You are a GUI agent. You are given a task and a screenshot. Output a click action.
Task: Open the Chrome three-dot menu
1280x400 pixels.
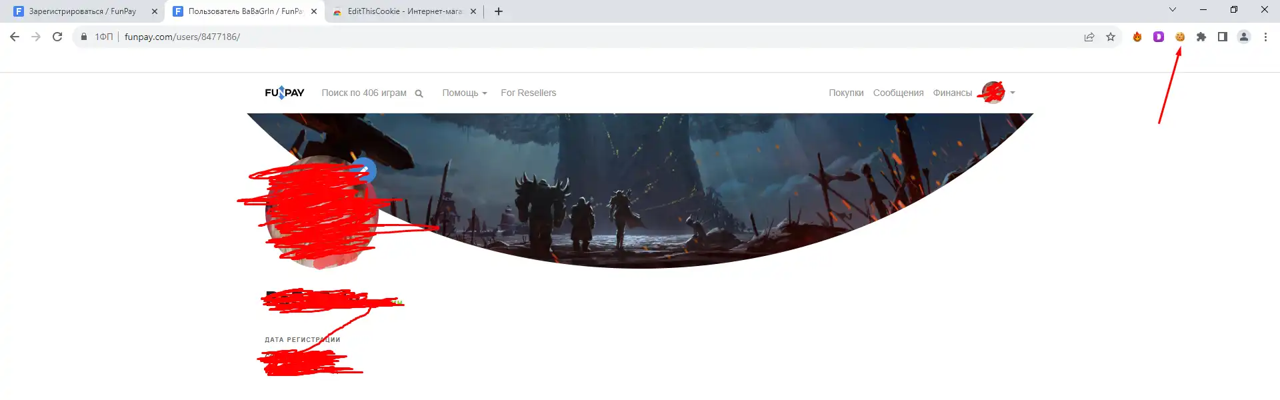point(1265,37)
